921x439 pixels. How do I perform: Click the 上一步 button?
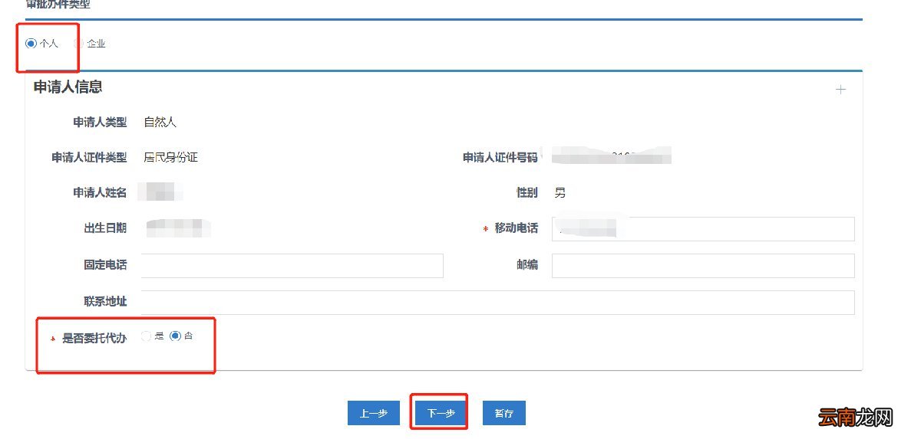click(x=373, y=414)
